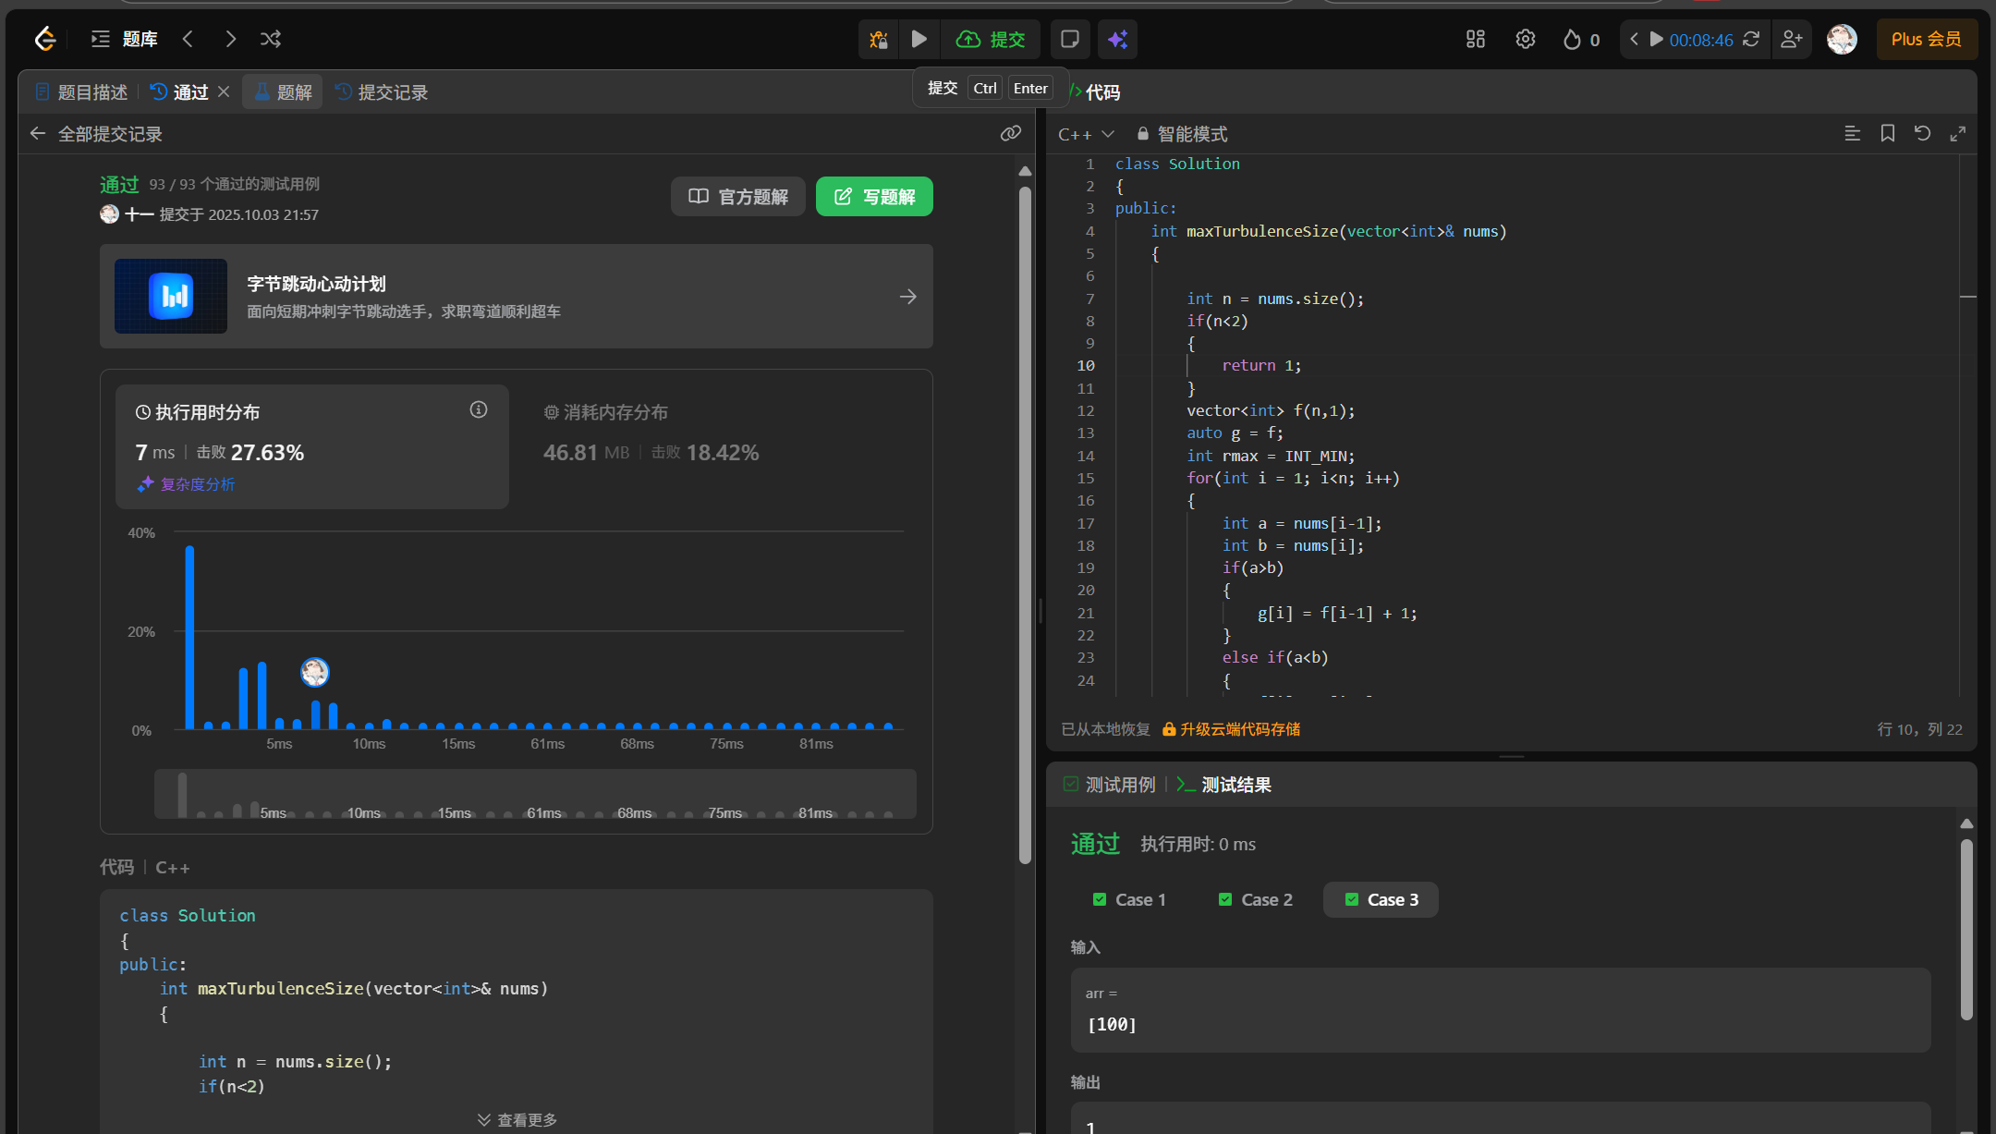1996x1134 pixels.
Task: Copy submission link with the chain icon
Action: point(1010,134)
